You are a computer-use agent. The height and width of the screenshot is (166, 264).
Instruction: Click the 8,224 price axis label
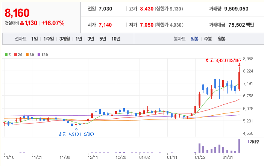pyautogui.click(x=248, y=71)
